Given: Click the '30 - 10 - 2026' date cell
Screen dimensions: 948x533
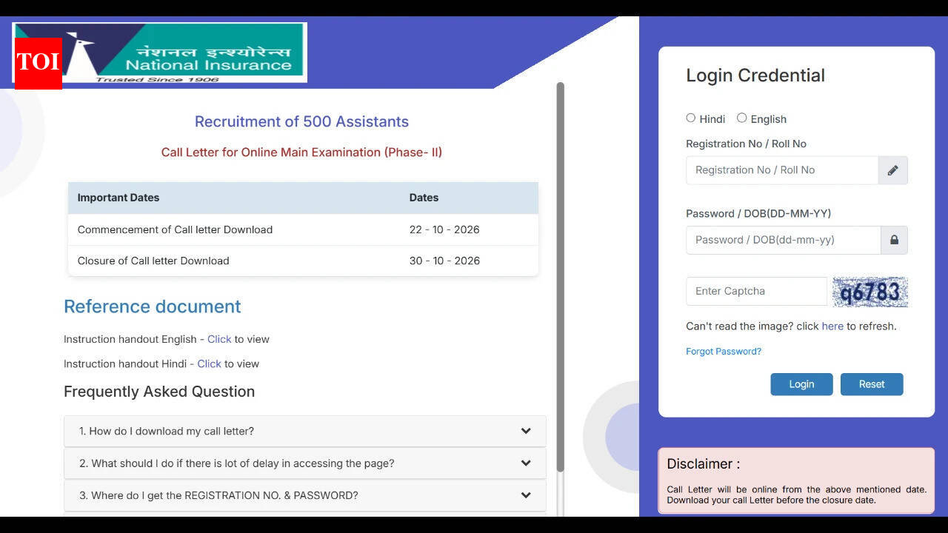Looking at the screenshot, I should coord(444,261).
